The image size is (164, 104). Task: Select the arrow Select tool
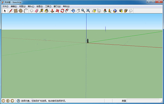[5, 11]
